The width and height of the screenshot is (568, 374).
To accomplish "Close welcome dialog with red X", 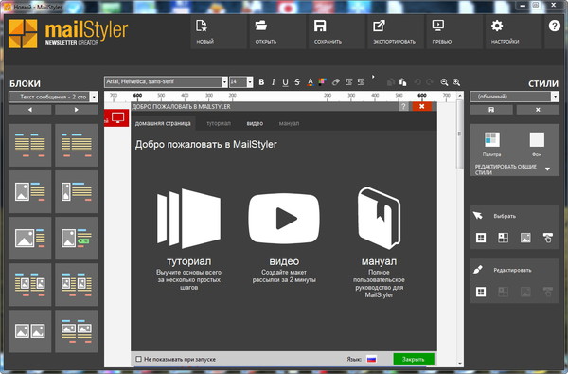I will pyautogui.click(x=421, y=106).
